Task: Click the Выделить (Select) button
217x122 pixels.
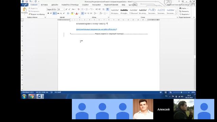Action: pos(184,14)
